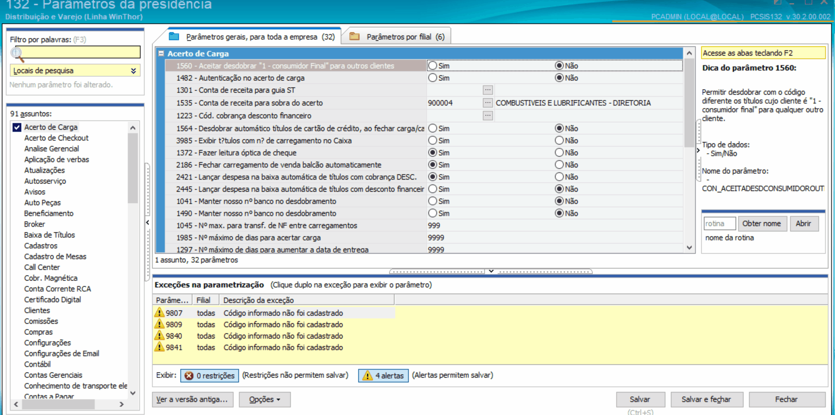Click the Filial column header in exceptions
Image resolution: width=835 pixels, height=415 pixels.
coord(205,300)
